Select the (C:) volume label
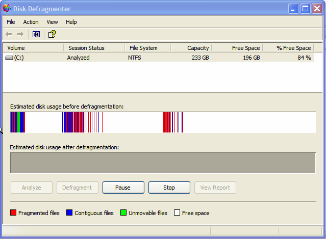 (x=19, y=58)
